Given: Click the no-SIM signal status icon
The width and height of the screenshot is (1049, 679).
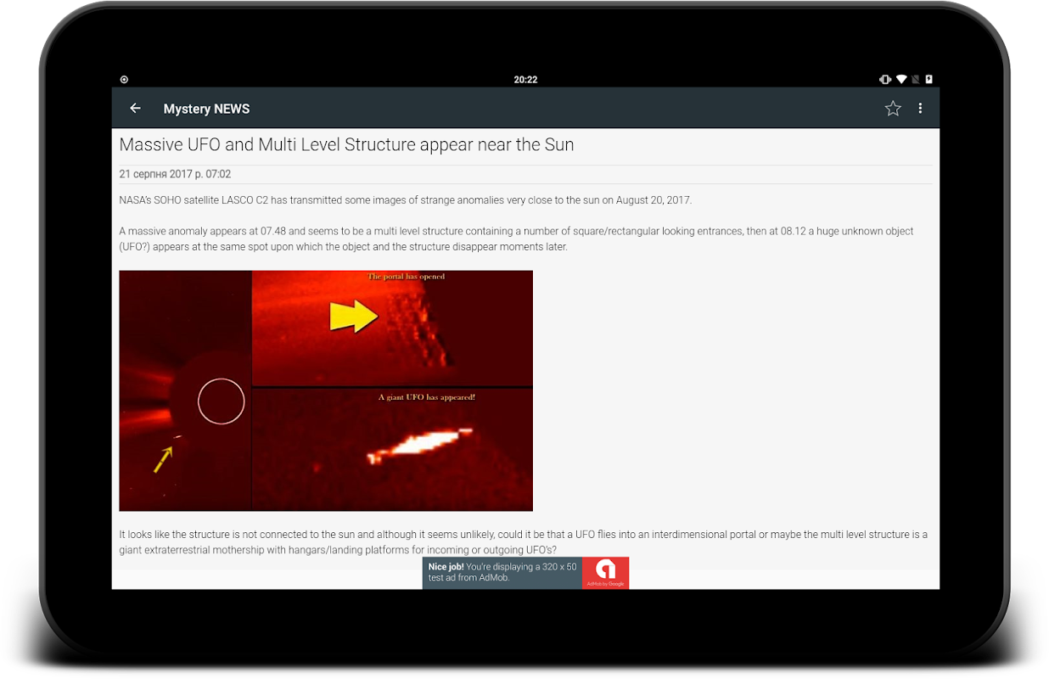Looking at the screenshot, I should click(915, 80).
